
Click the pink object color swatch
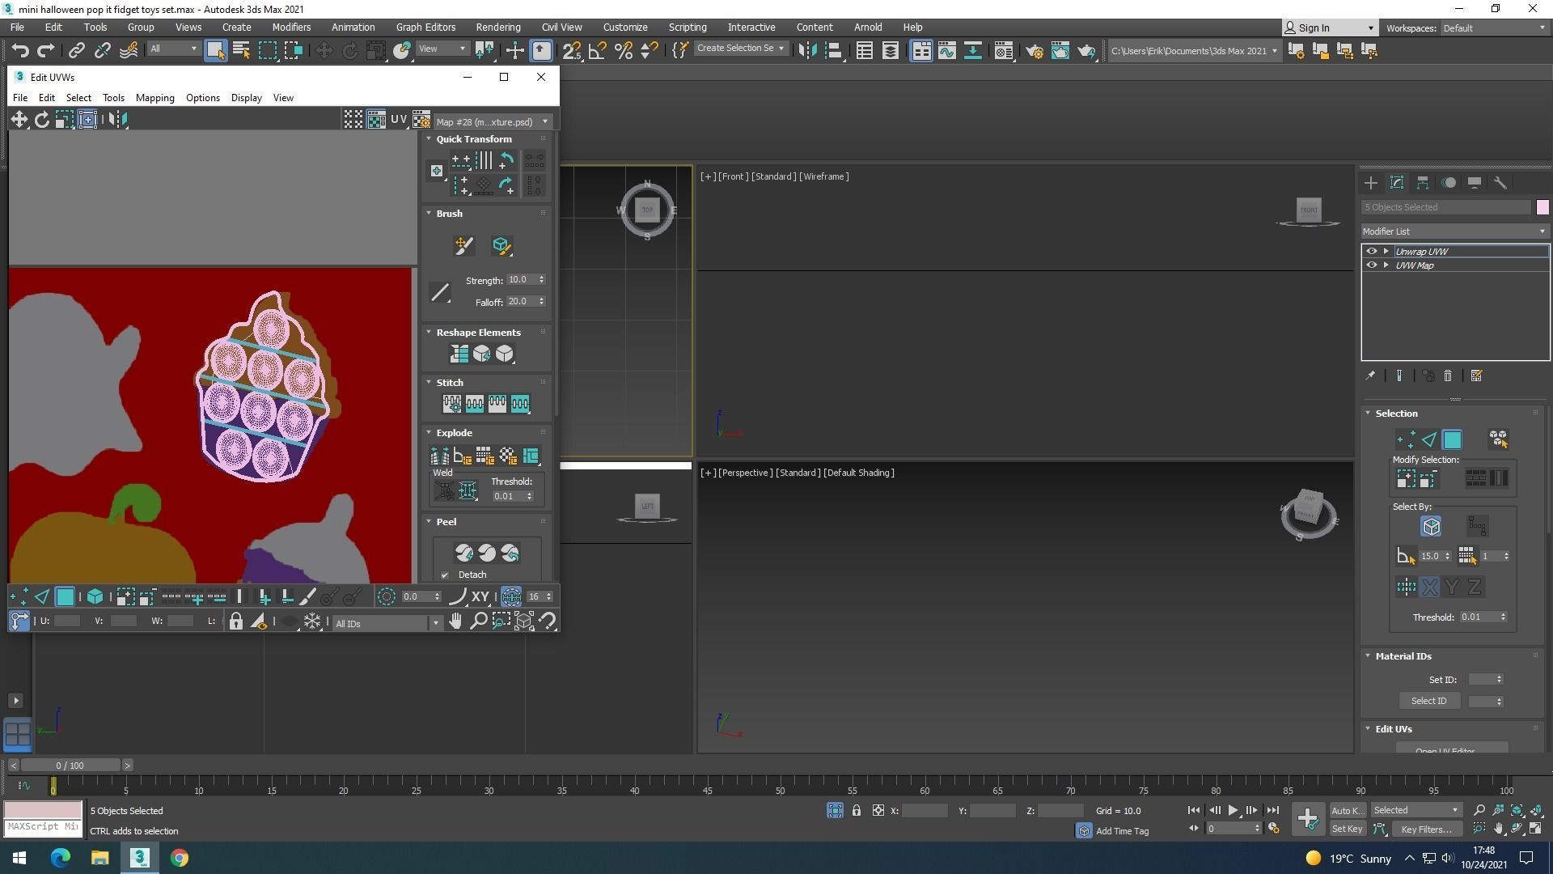coord(1542,207)
